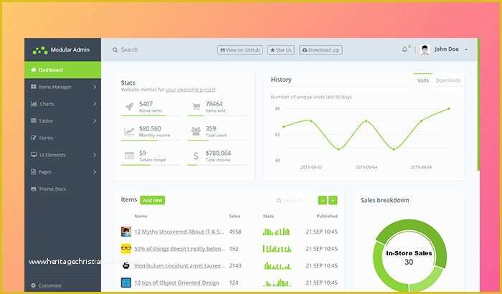Expand the UI Elements submenu chevron

coord(95,155)
